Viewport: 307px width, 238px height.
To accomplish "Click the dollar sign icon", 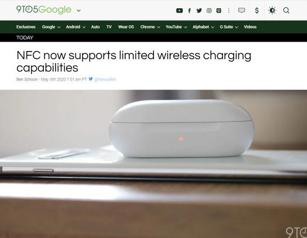I will [x=257, y=10].
